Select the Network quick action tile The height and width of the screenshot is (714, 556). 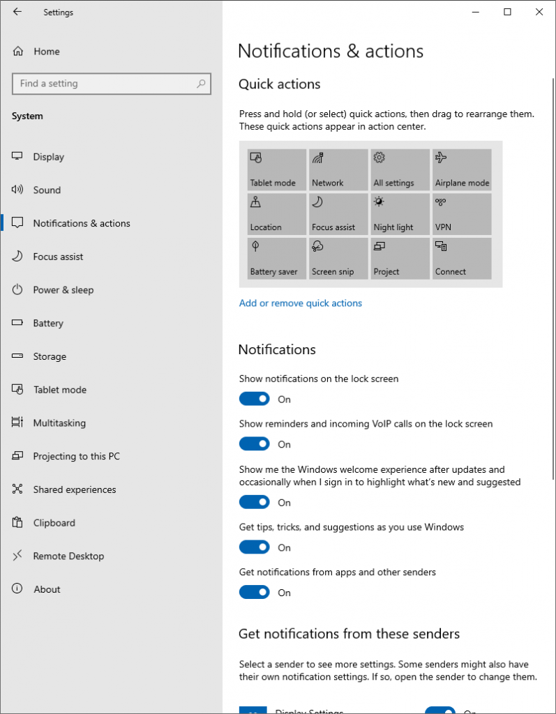click(x=338, y=169)
